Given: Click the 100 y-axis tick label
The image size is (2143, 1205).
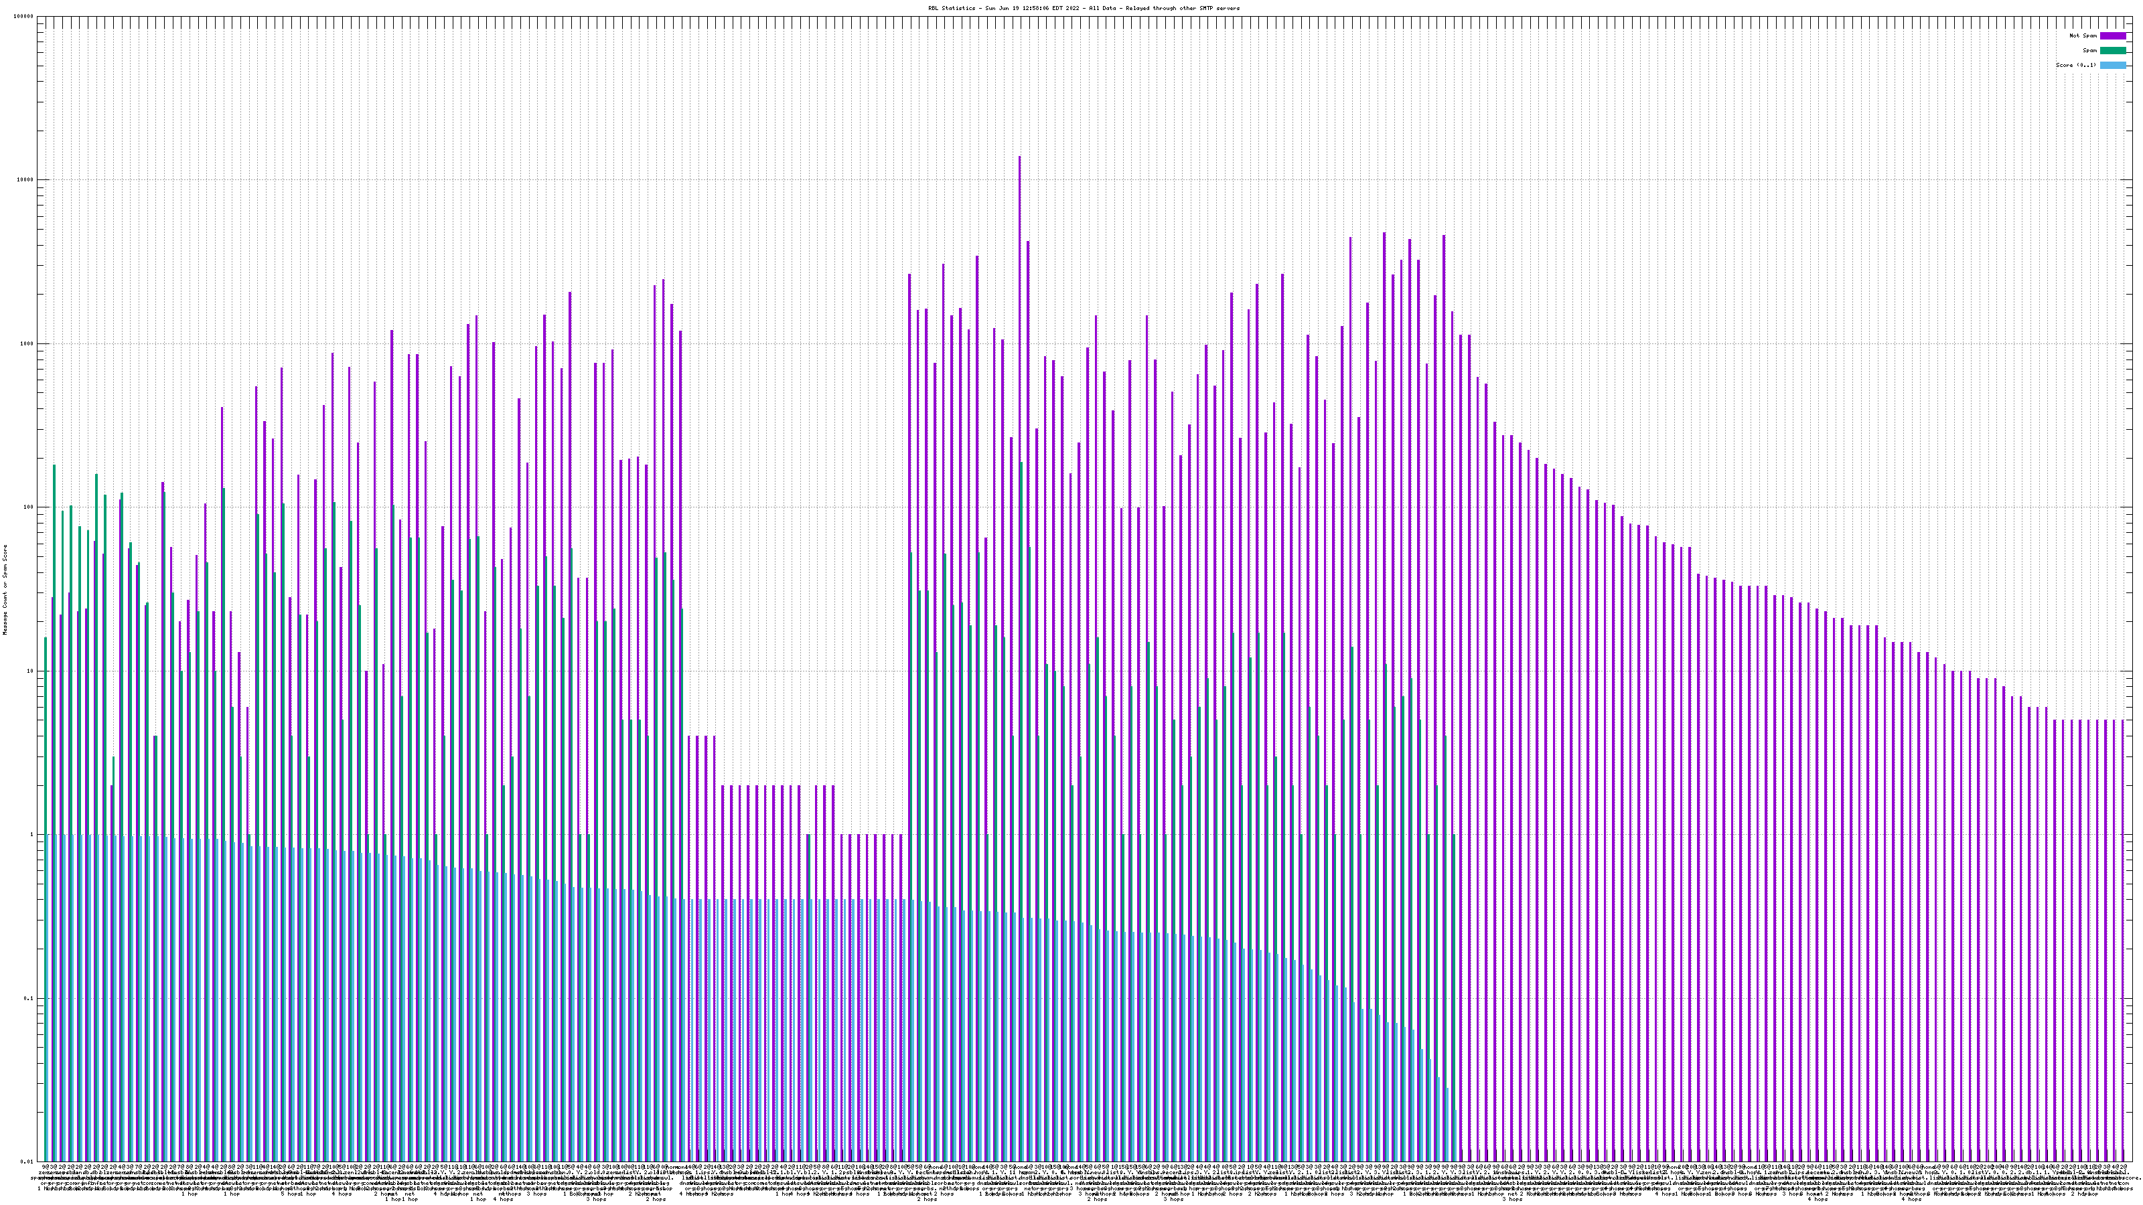Looking at the screenshot, I should click(29, 507).
